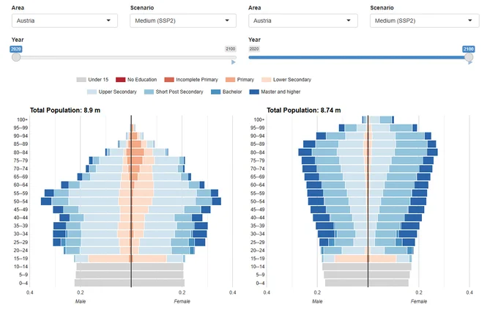
Task: Click the right chart's 5--9 female gray bar
Action: coord(389,275)
